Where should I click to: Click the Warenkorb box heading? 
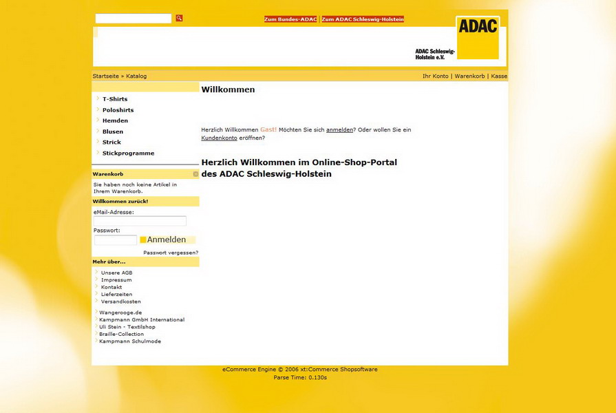(108, 174)
